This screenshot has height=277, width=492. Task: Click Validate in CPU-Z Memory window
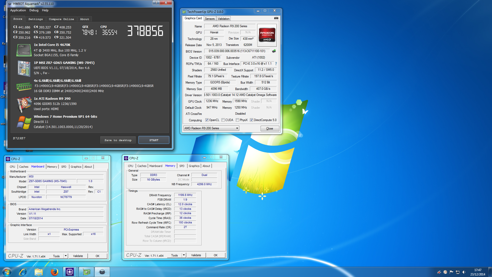(196, 255)
